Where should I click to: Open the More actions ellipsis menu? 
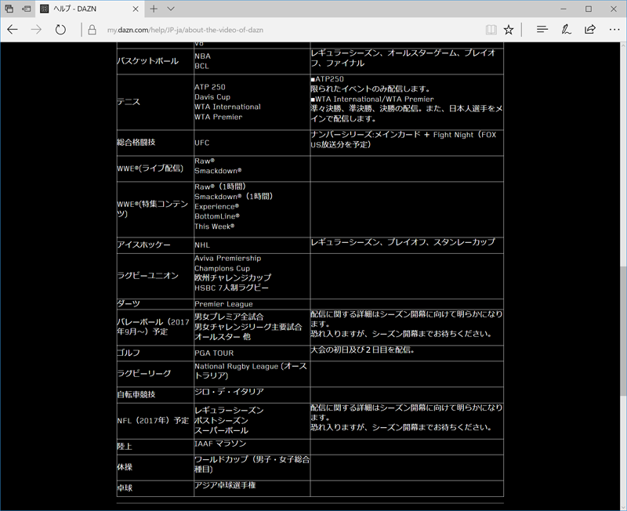tap(614, 30)
